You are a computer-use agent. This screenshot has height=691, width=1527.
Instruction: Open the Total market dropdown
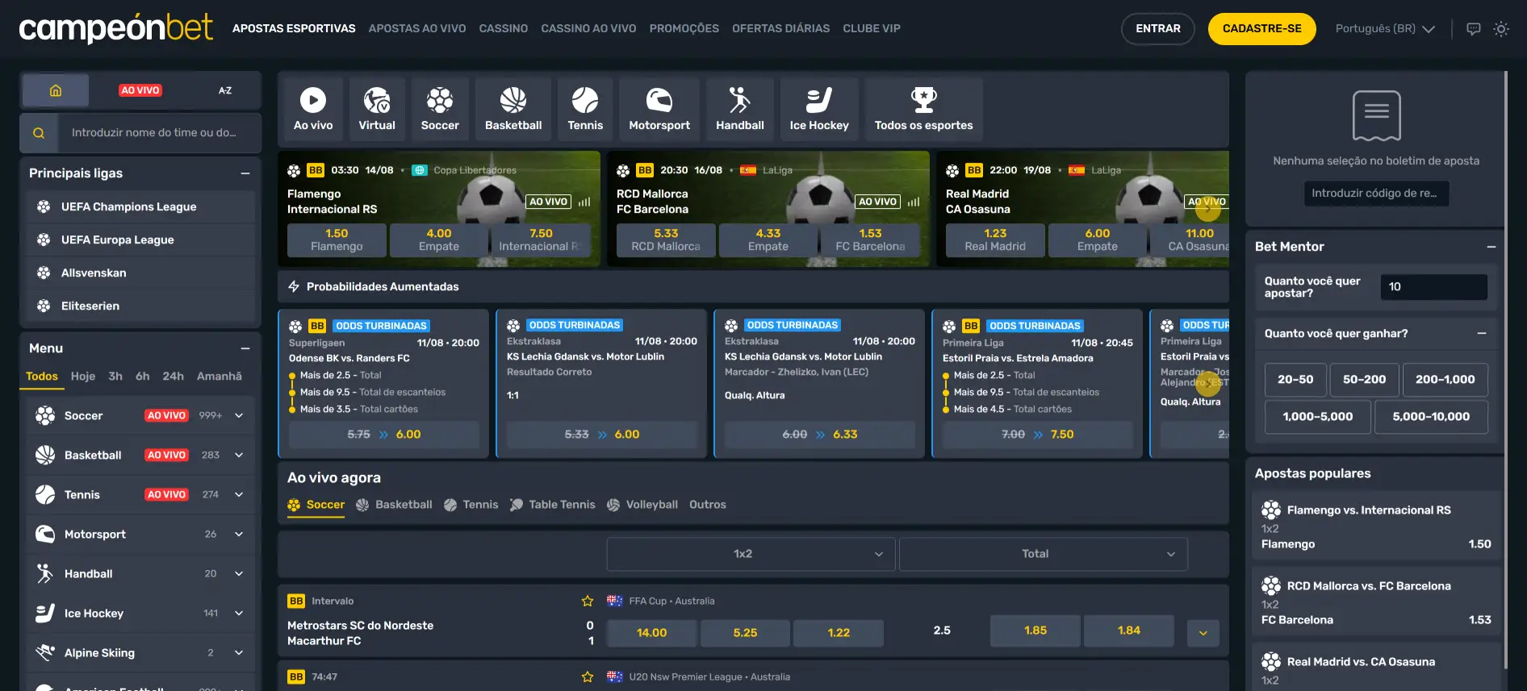[x=1044, y=554]
